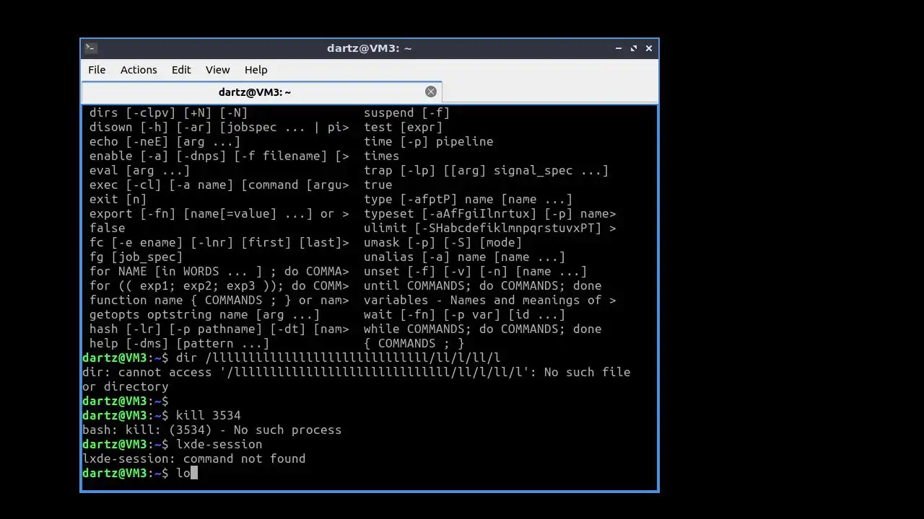Click the 'typeset [-aAfFgiIlnrtux]' entry
This screenshot has width=924, height=519.
[490, 213]
